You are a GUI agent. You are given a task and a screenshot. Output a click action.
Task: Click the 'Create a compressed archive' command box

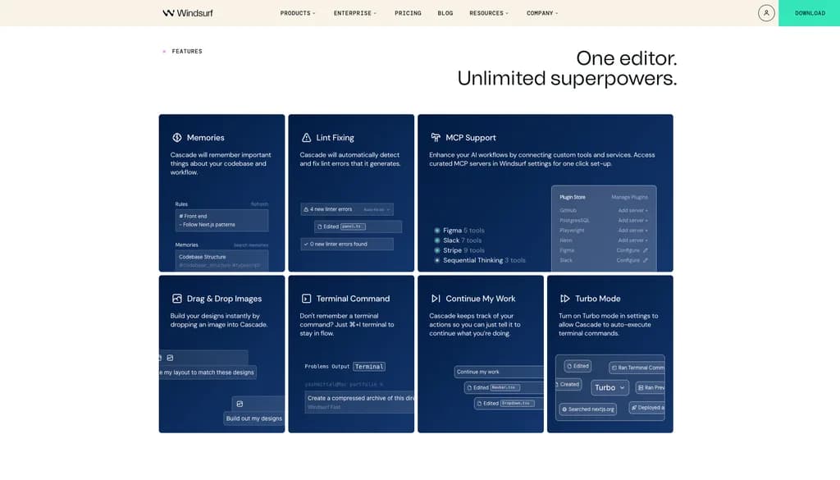click(x=359, y=402)
